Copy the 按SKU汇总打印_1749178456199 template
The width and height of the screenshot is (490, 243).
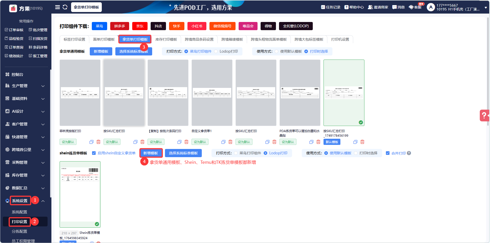click(355, 142)
